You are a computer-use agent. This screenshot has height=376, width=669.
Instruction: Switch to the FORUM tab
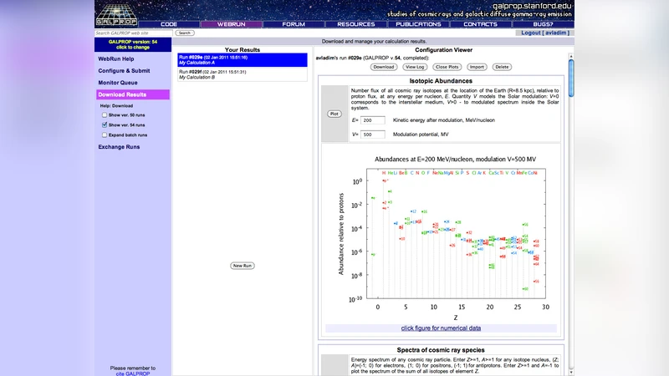tap(294, 24)
